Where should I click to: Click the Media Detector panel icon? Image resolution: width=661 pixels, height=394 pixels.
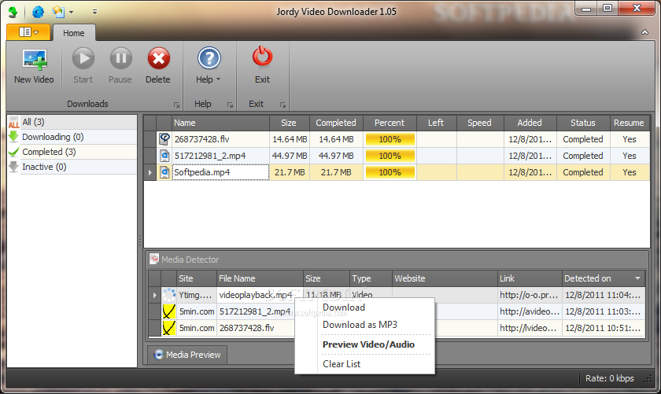154,260
